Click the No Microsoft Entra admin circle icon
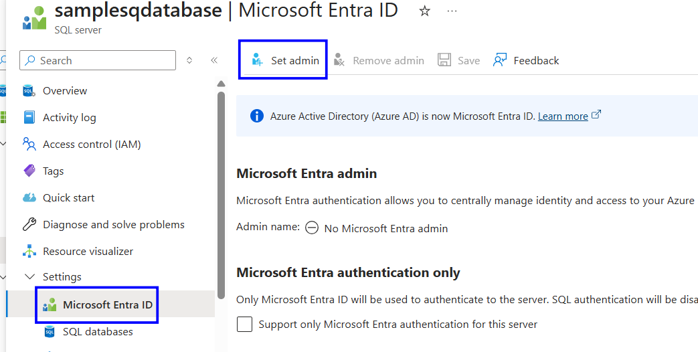Image resolution: width=698 pixels, height=352 pixels. click(312, 228)
